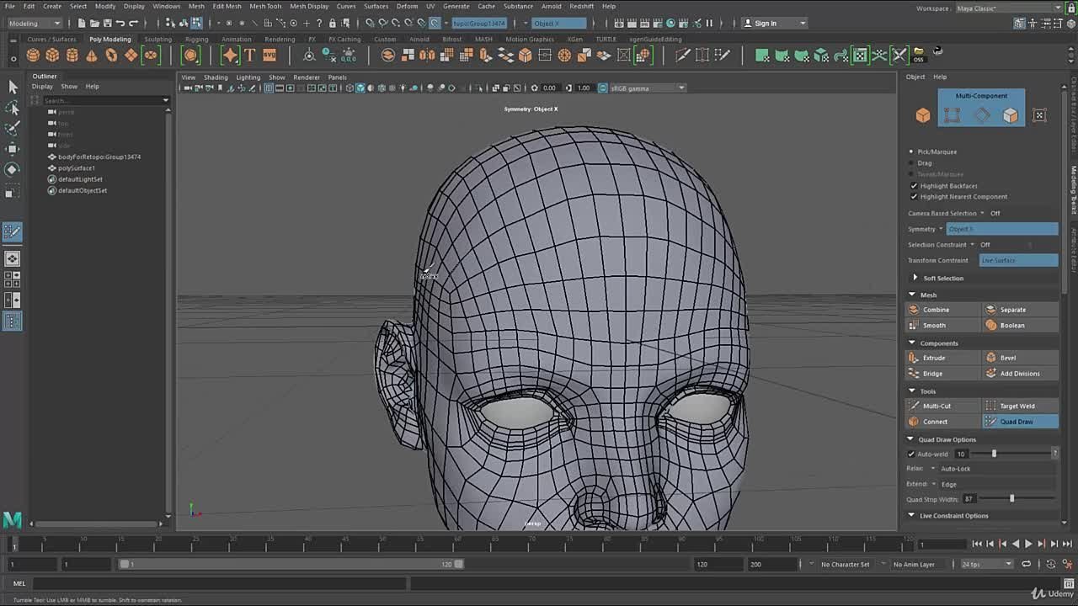Click the Save scene icon
Screen dimensions: 1078x606
pos(106,23)
